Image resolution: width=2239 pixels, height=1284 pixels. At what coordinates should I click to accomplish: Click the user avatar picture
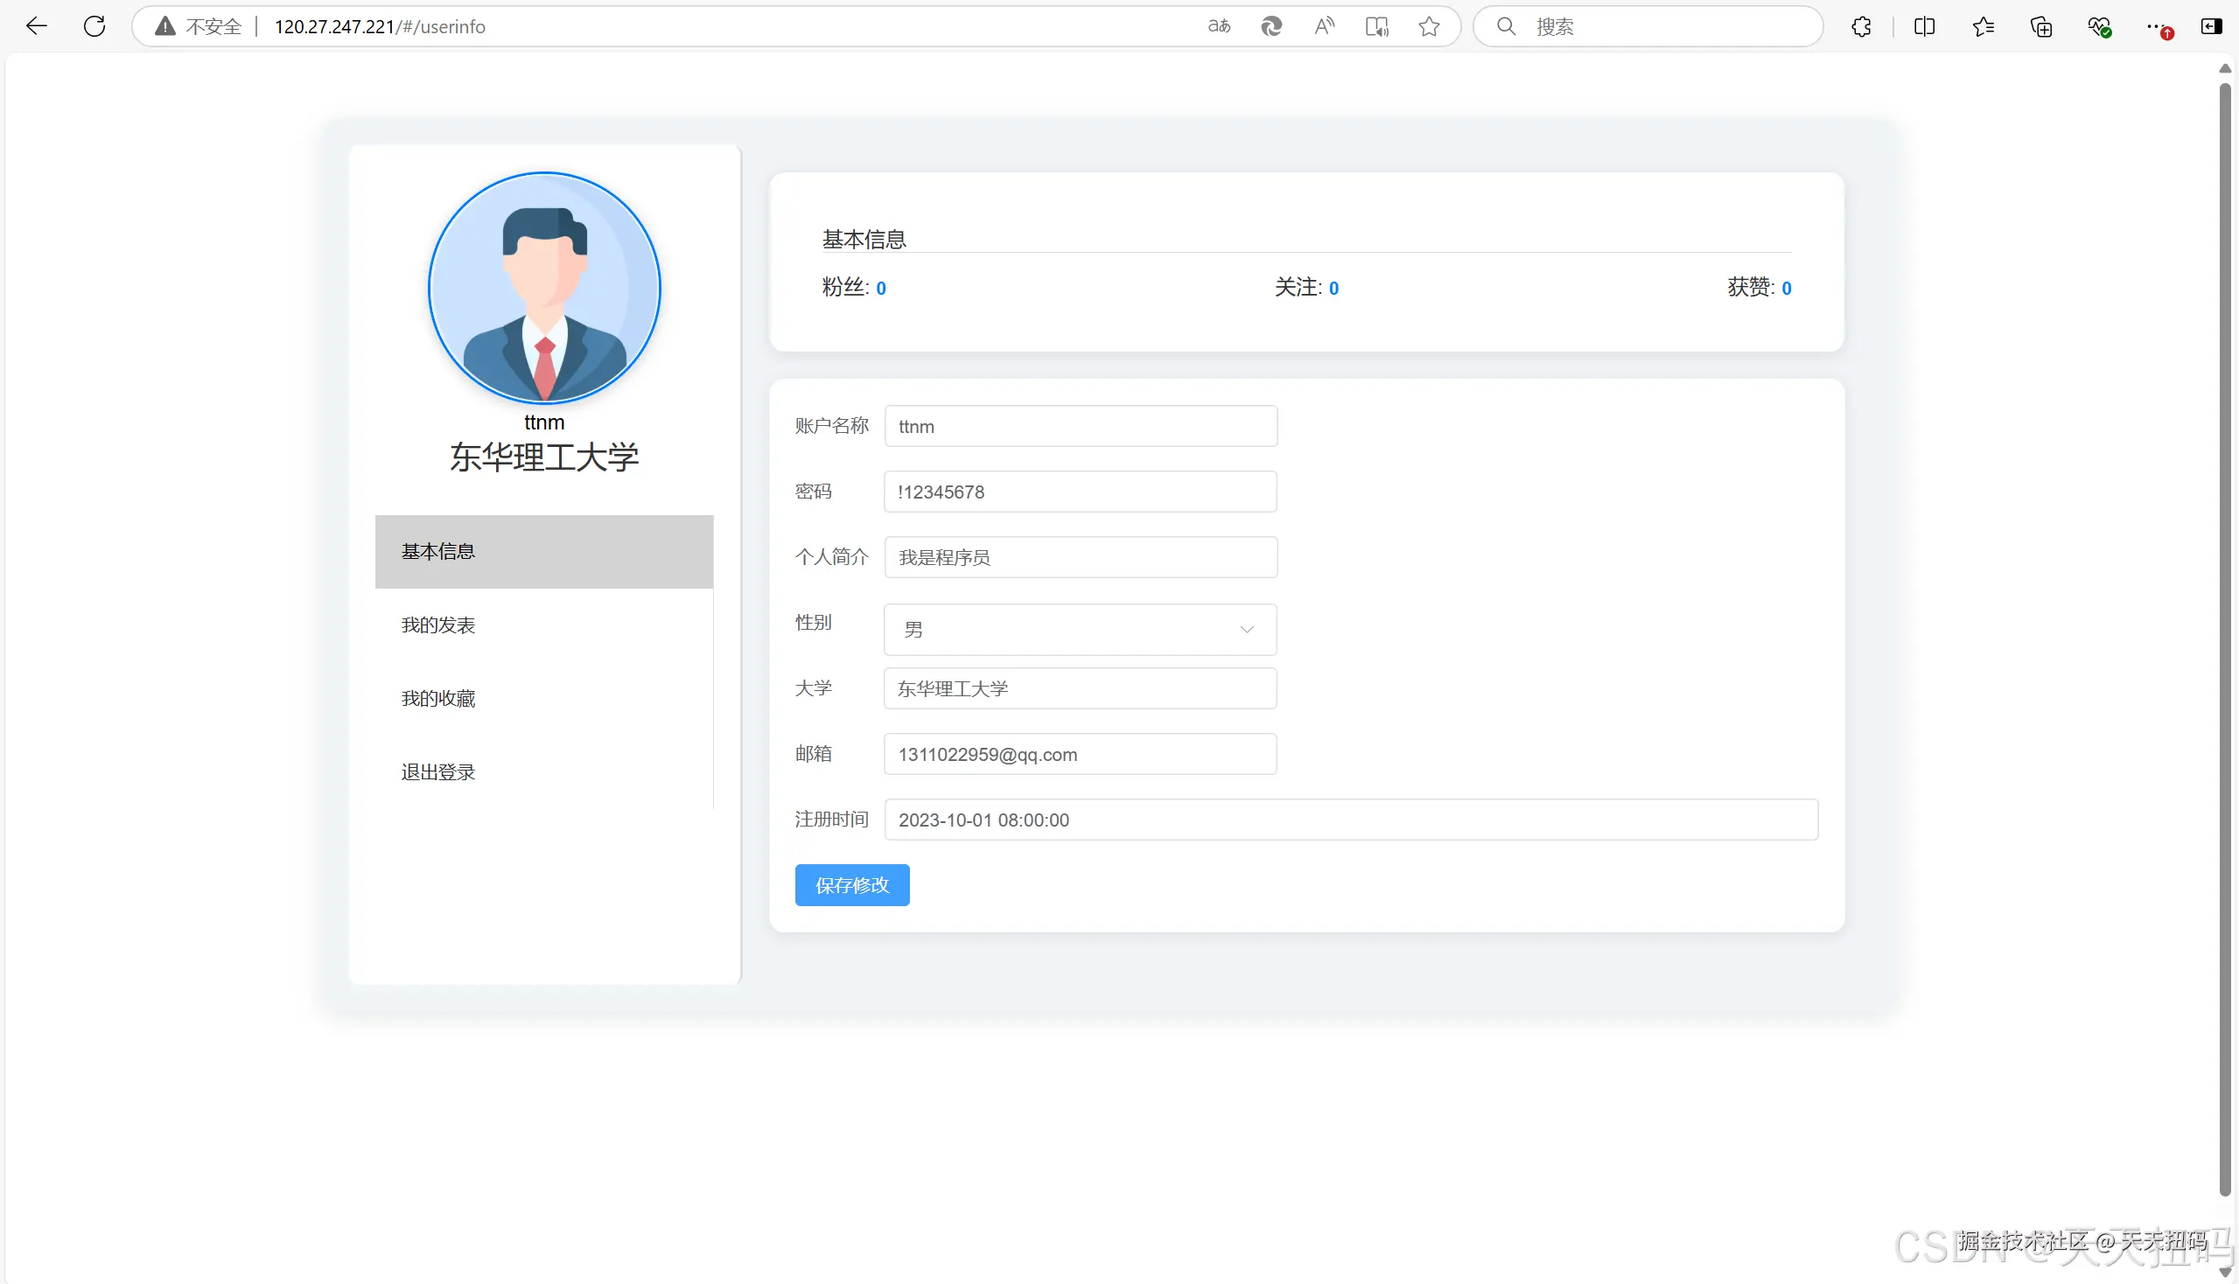[x=544, y=289]
